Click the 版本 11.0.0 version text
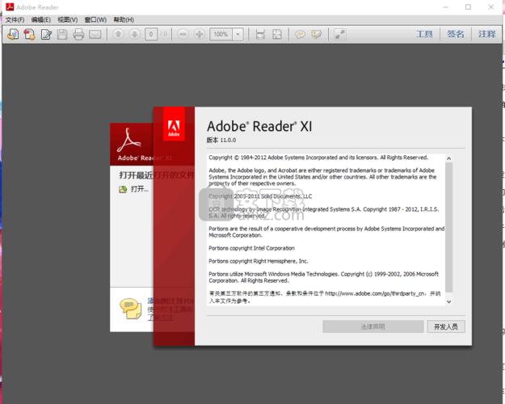 click(x=221, y=140)
